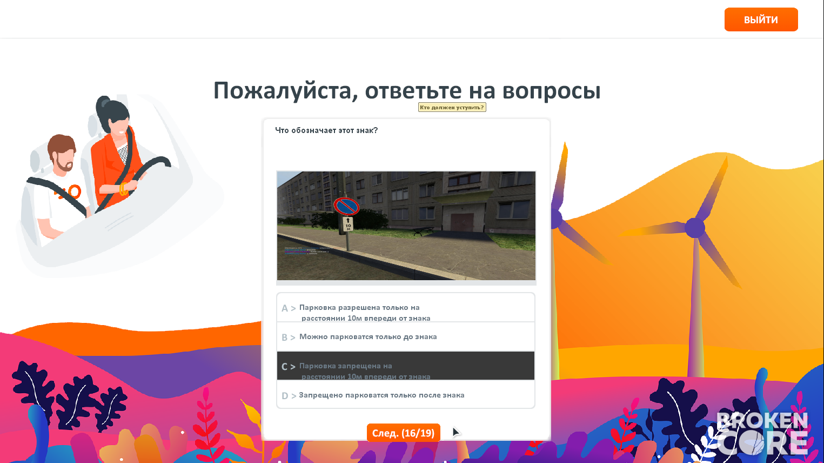The image size is (824, 463).
Task: Click the question text 'Что обозначает этот знак?'
Action: coord(326,130)
